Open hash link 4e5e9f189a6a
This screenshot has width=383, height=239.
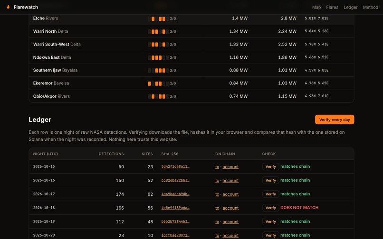175,208
